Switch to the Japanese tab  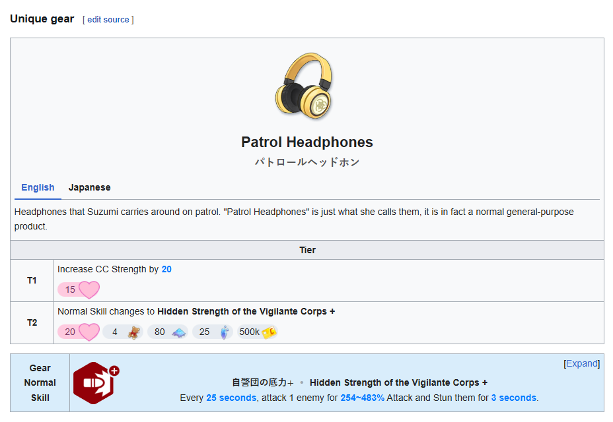90,187
